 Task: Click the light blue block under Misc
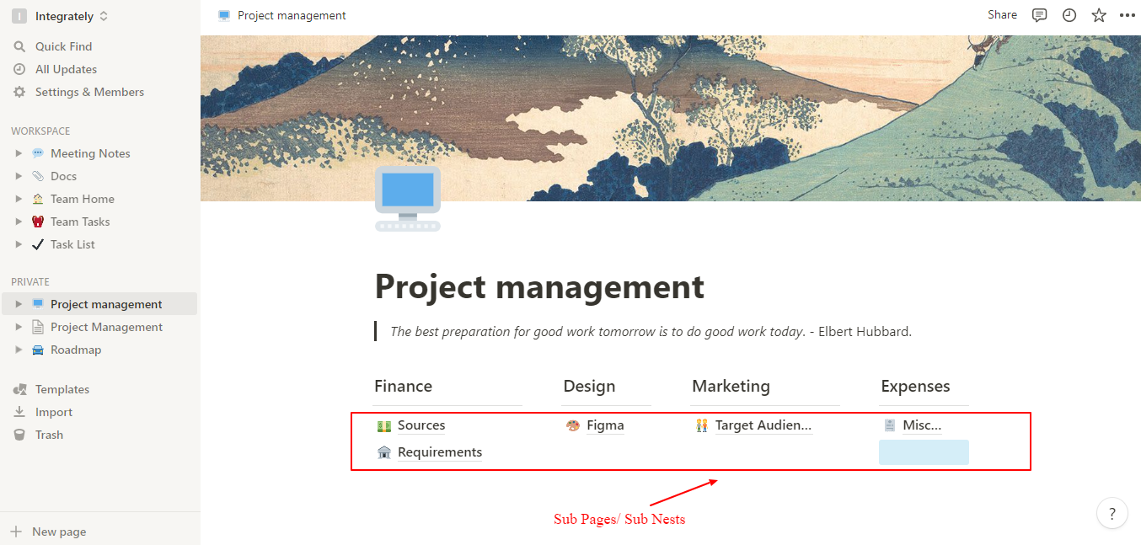[924, 452]
